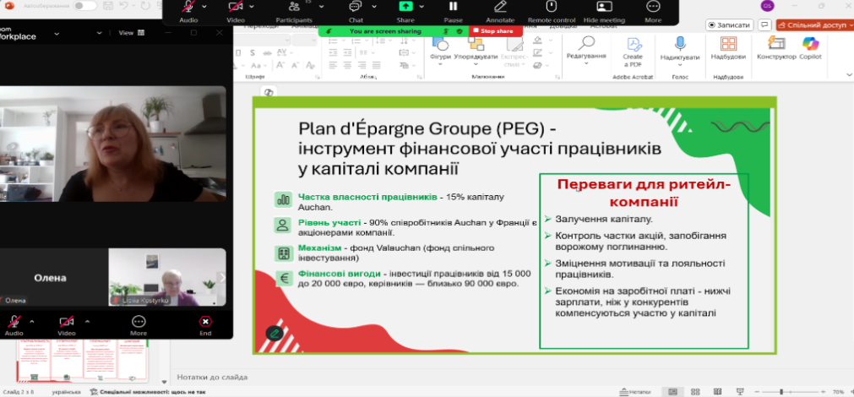Switch to Reading view in status bar
854x397 pixels.
point(717,392)
